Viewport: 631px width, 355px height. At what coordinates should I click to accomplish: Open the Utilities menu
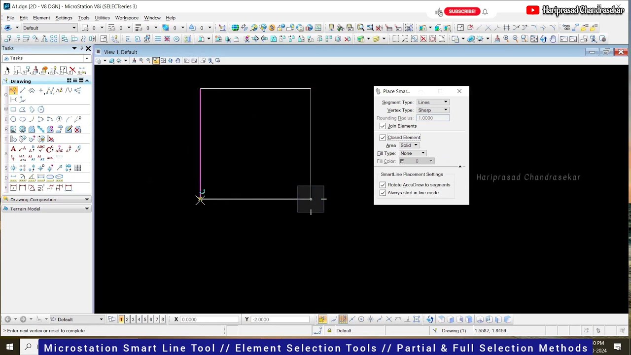click(x=102, y=18)
